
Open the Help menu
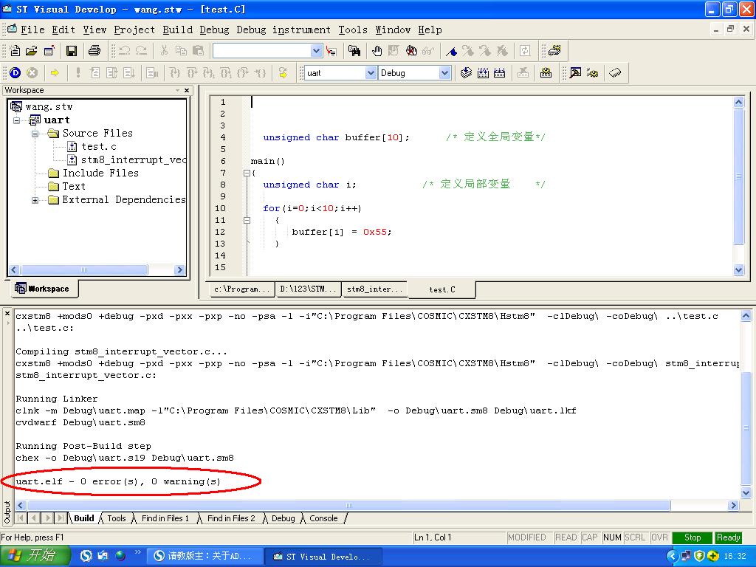(x=430, y=30)
